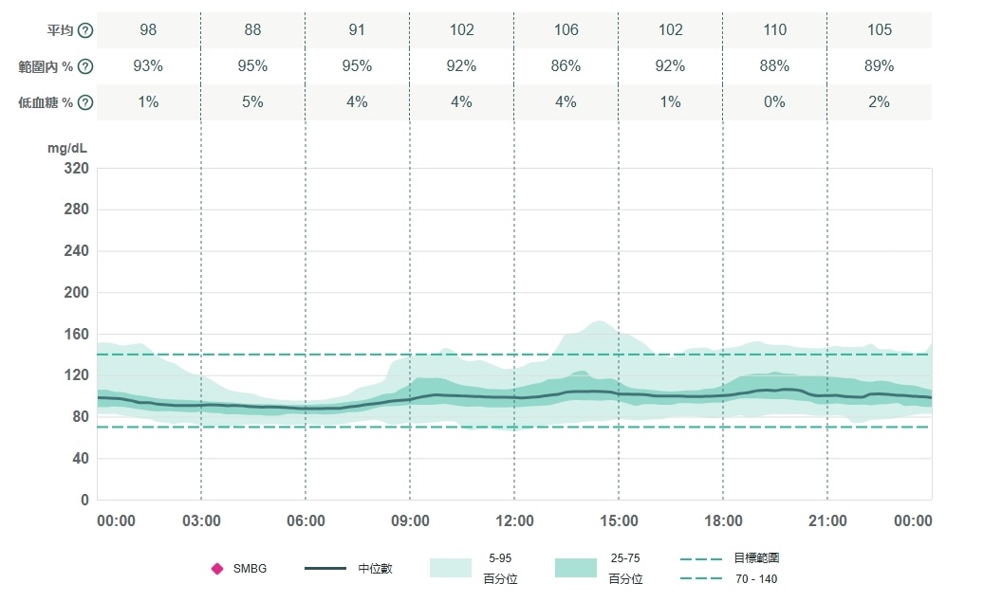This screenshot has width=1002, height=602.
Task: Click the pink SMBG diamond legend marker
Action: point(217,569)
